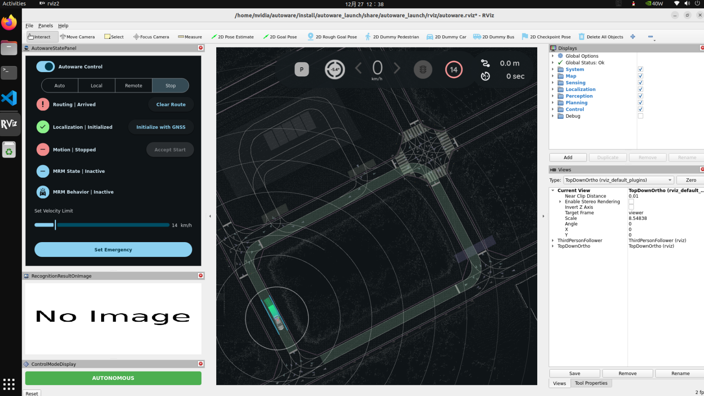Image resolution: width=704 pixels, height=396 pixels.
Task: Activate the 2D Pose Estimate tool
Action: pos(232,36)
